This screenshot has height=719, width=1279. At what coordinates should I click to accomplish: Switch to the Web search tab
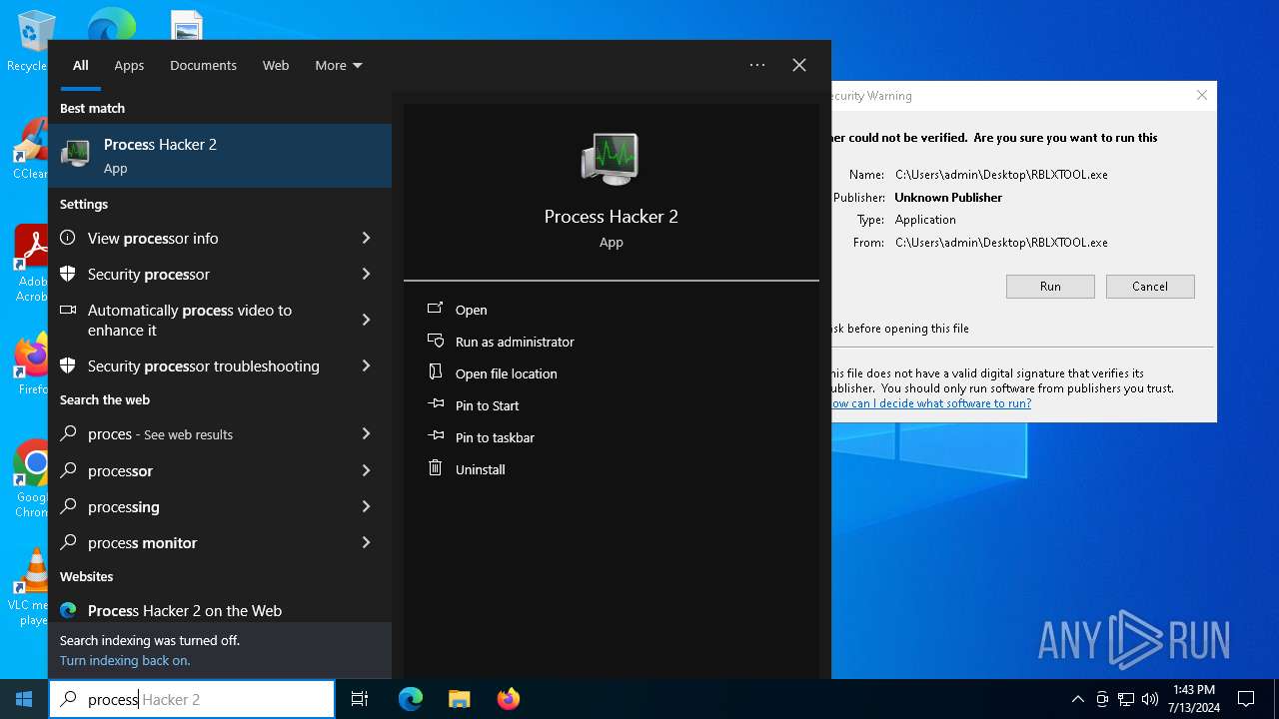click(276, 65)
